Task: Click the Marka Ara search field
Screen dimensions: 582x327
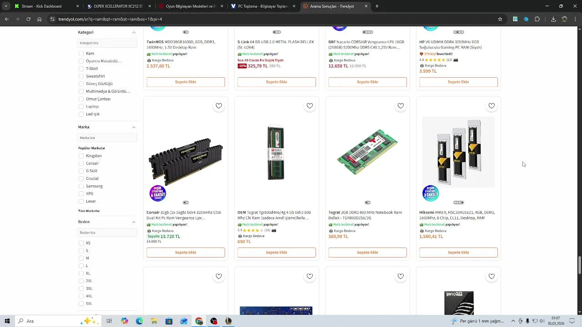Action: [107, 138]
